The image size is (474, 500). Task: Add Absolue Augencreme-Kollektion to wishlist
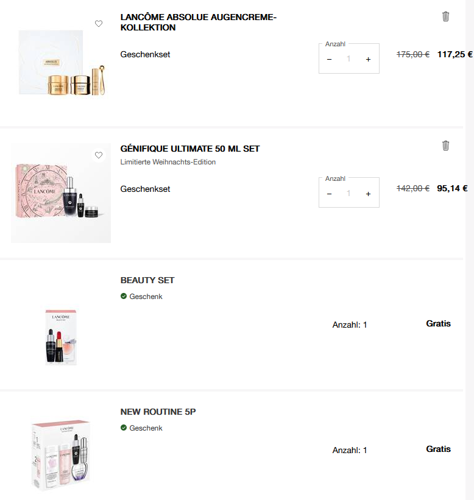click(99, 24)
